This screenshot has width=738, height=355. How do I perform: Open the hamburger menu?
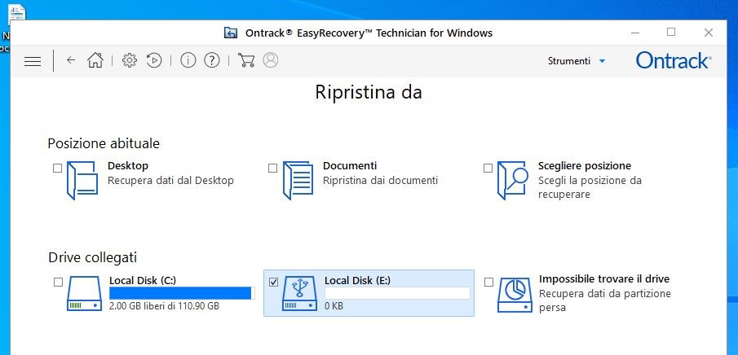click(33, 61)
